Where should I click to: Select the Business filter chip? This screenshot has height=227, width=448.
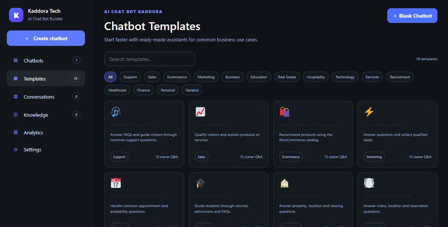tap(233, 77)
